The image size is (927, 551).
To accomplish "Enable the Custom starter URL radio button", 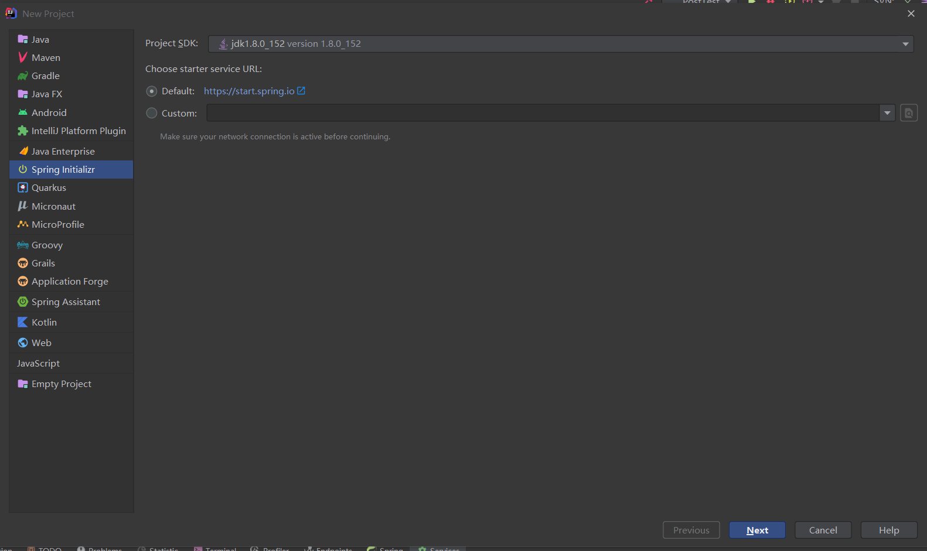I will pos(152,113).
